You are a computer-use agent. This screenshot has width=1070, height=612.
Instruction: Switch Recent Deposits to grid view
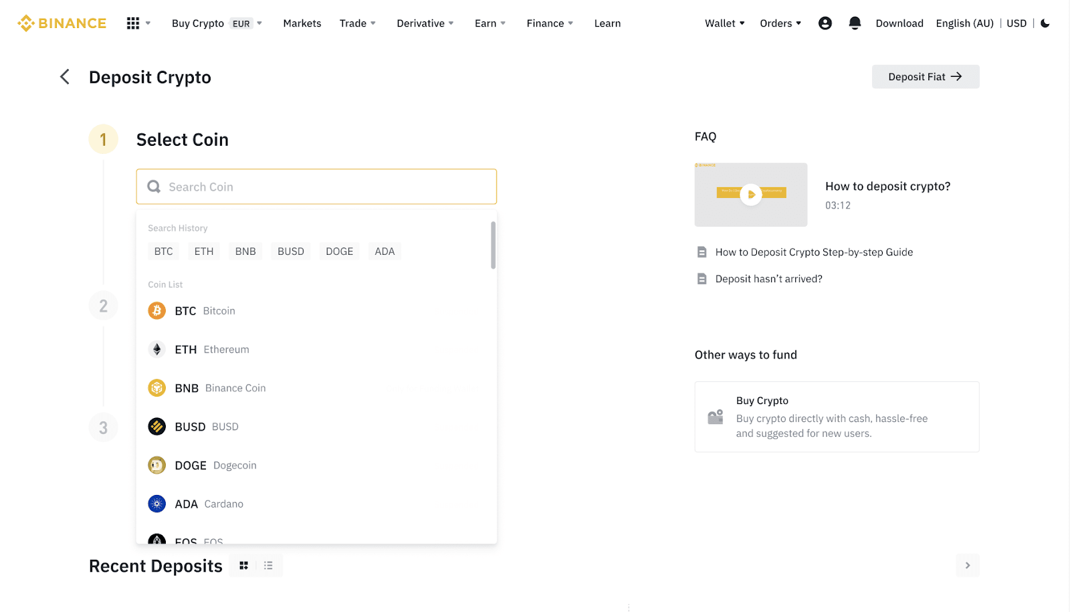pos(244,566)
